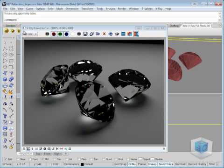
Task: Open toolbar tab options gear at far right
Action: tap(220, 26)
